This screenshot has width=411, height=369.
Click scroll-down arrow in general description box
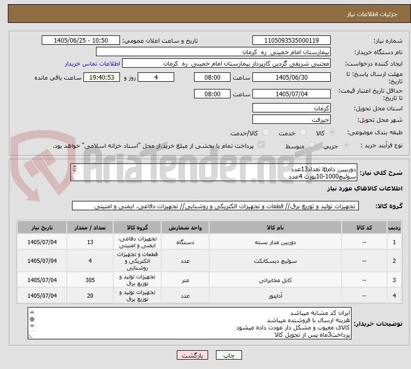coord(75,171)
